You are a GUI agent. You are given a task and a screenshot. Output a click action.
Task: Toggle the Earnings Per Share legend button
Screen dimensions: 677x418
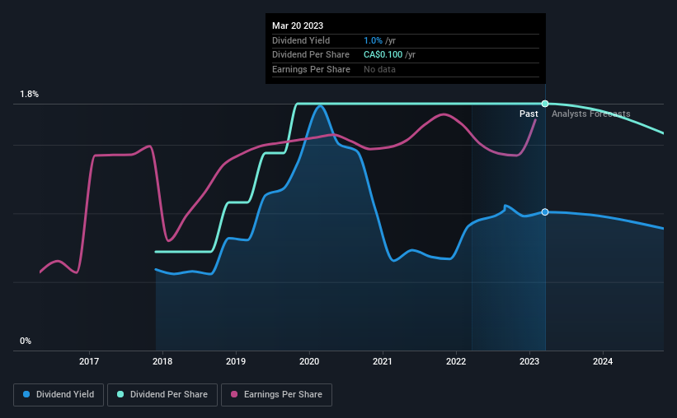pos(276,395)
